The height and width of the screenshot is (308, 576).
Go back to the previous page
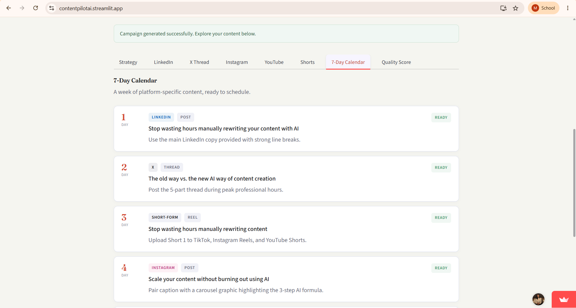tap(9, 8)
